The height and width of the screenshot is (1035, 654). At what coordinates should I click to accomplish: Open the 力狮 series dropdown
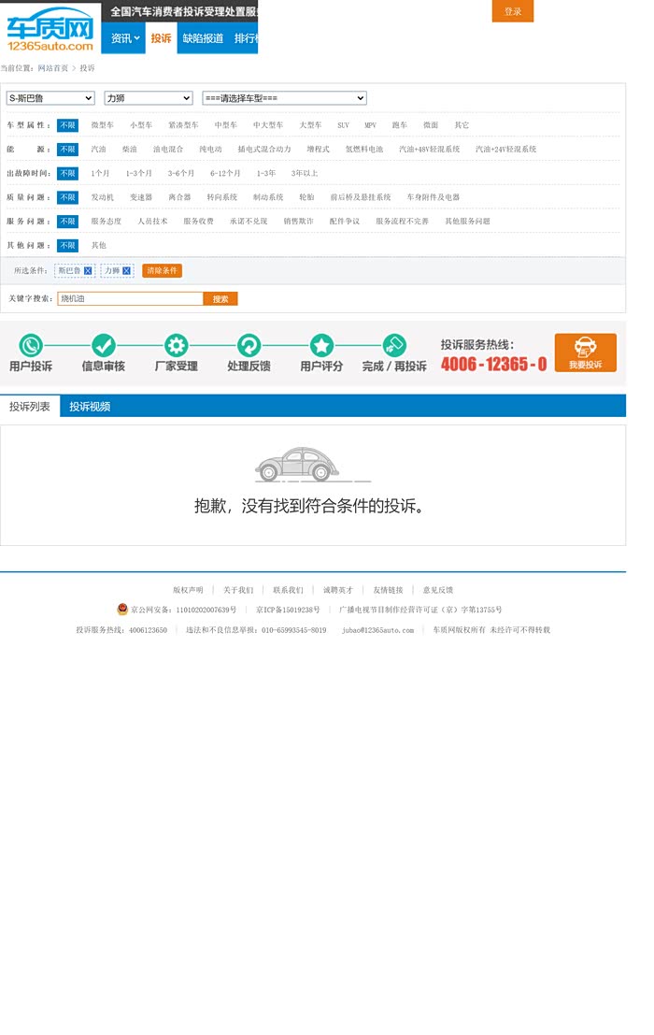(149, 97)
